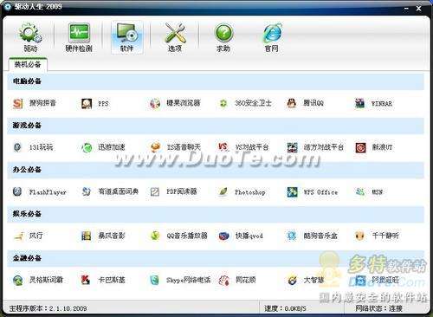Open 硬件检测 hardware detection
433x317 pixels.
click(79, 38)
